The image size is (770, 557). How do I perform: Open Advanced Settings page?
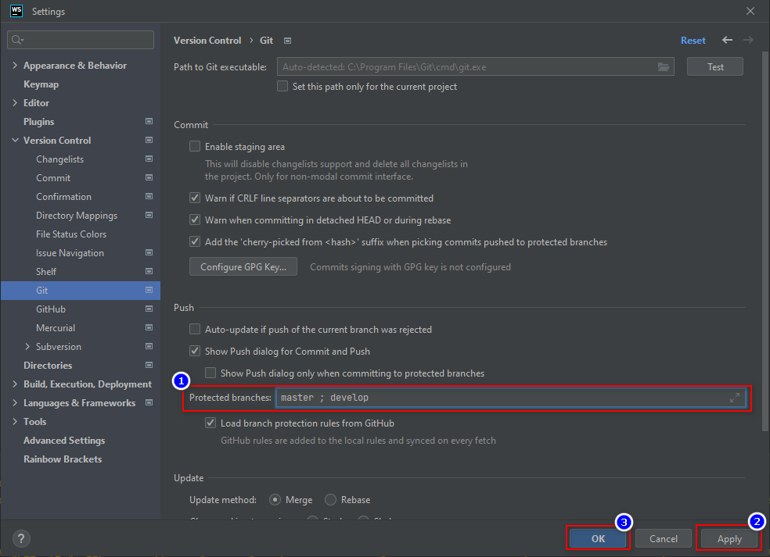click(64, 441)
